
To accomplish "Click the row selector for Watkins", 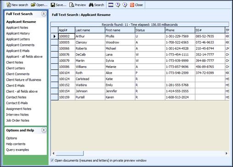I will click(x=54, y=85).
